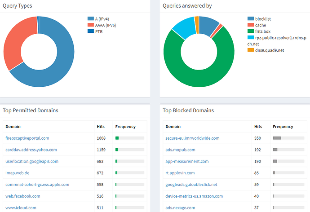Screen dimensions: 310x212
Task: Toggle the blocklist legend entry
Action: pos(262,19)
